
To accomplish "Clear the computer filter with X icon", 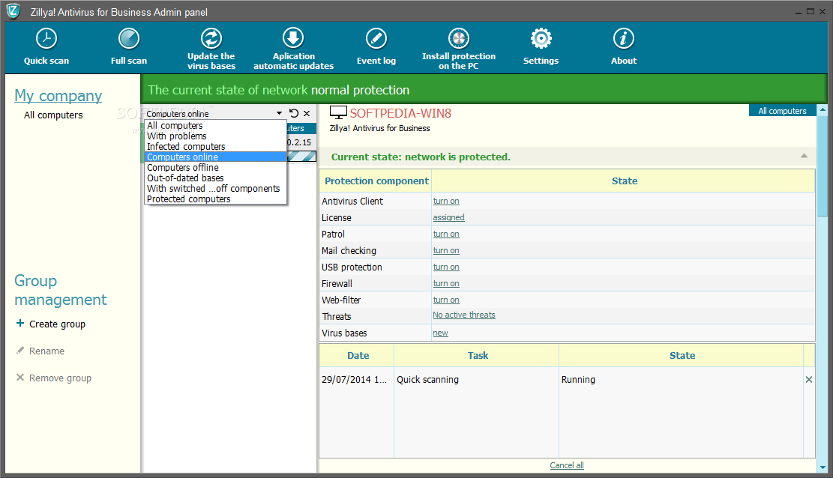I will (307, 113).
